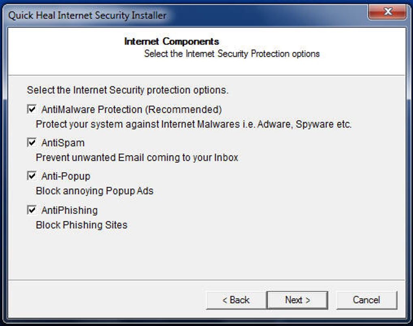Untick the AntiSpam checkbox box
This screenshot has height=326, width=413.
click(32, 143)
